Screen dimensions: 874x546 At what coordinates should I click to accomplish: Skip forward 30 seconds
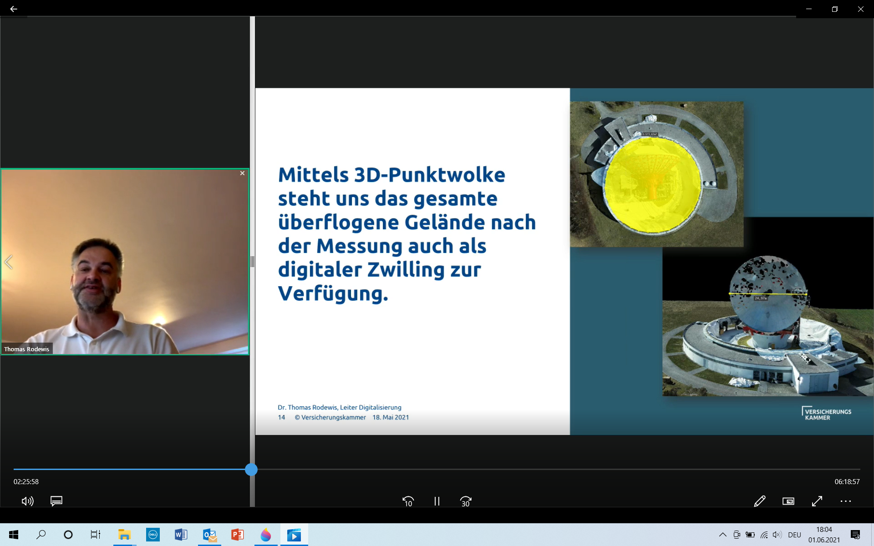tap(466, 501)
